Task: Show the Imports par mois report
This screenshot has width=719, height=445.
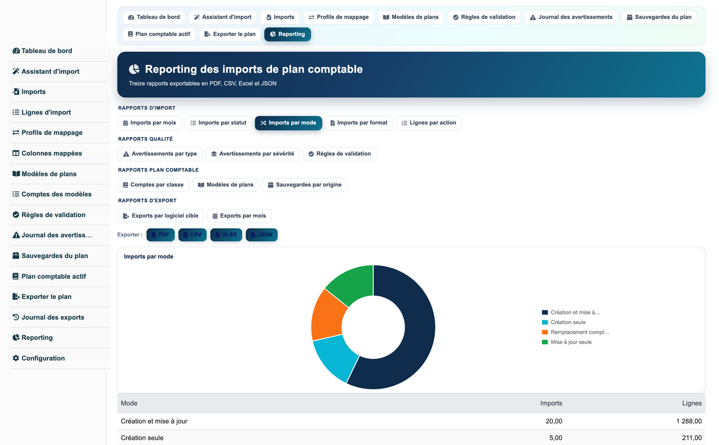Action: coord(149,123)
